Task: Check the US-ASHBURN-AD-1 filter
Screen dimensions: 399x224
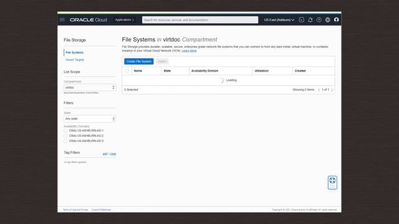Action: click(x=65, y=131)
